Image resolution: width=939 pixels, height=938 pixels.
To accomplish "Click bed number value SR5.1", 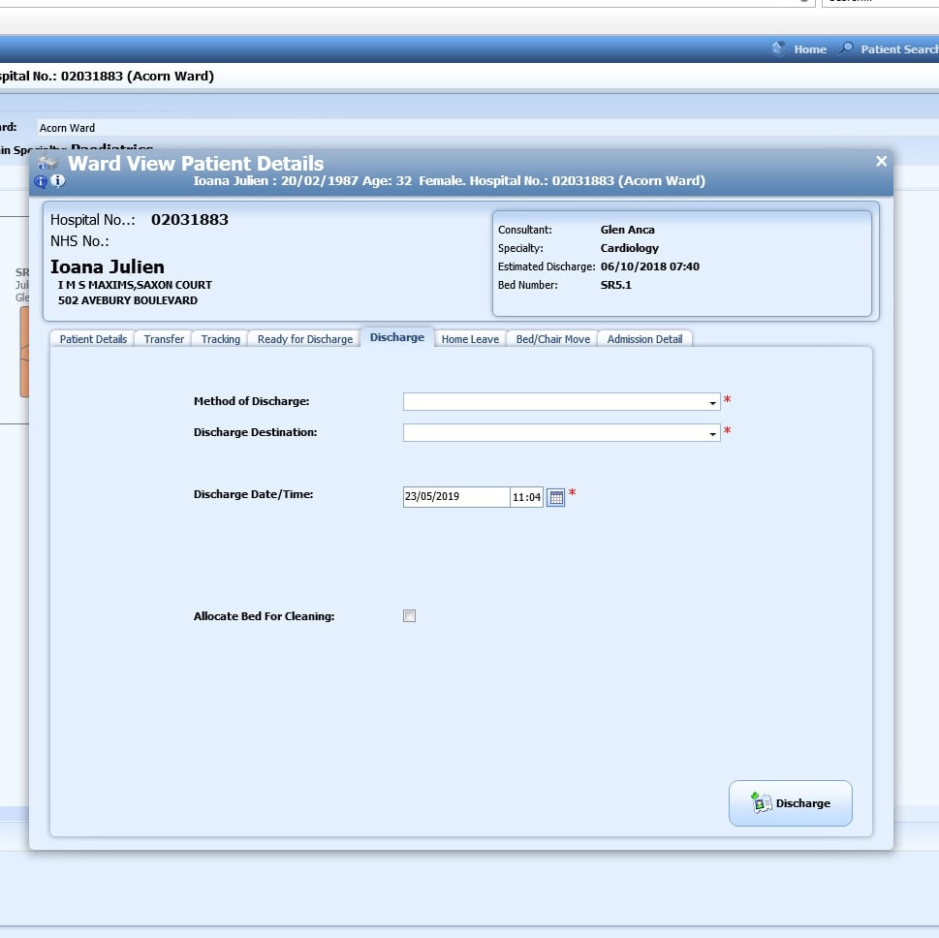I will click(615, 285).
